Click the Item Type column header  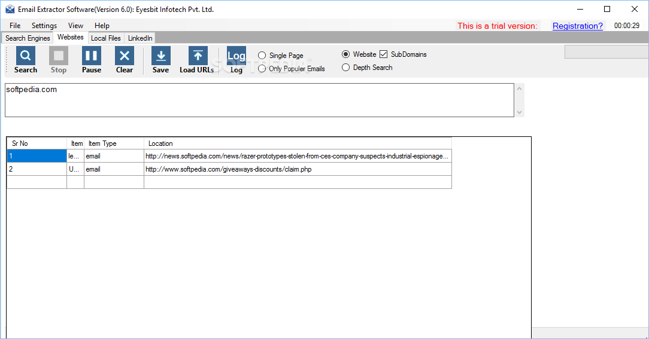114,143
